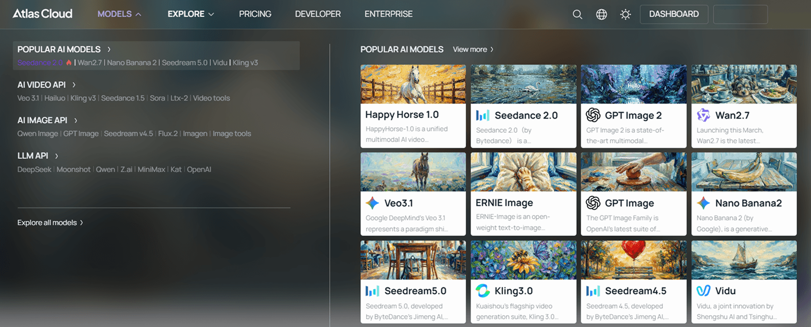Image resolution: width=811 pixels, height=327 pixels.
Task: Click the Seedance 2.0 card's bar-chart logo
Action: [x=482, y=115]
